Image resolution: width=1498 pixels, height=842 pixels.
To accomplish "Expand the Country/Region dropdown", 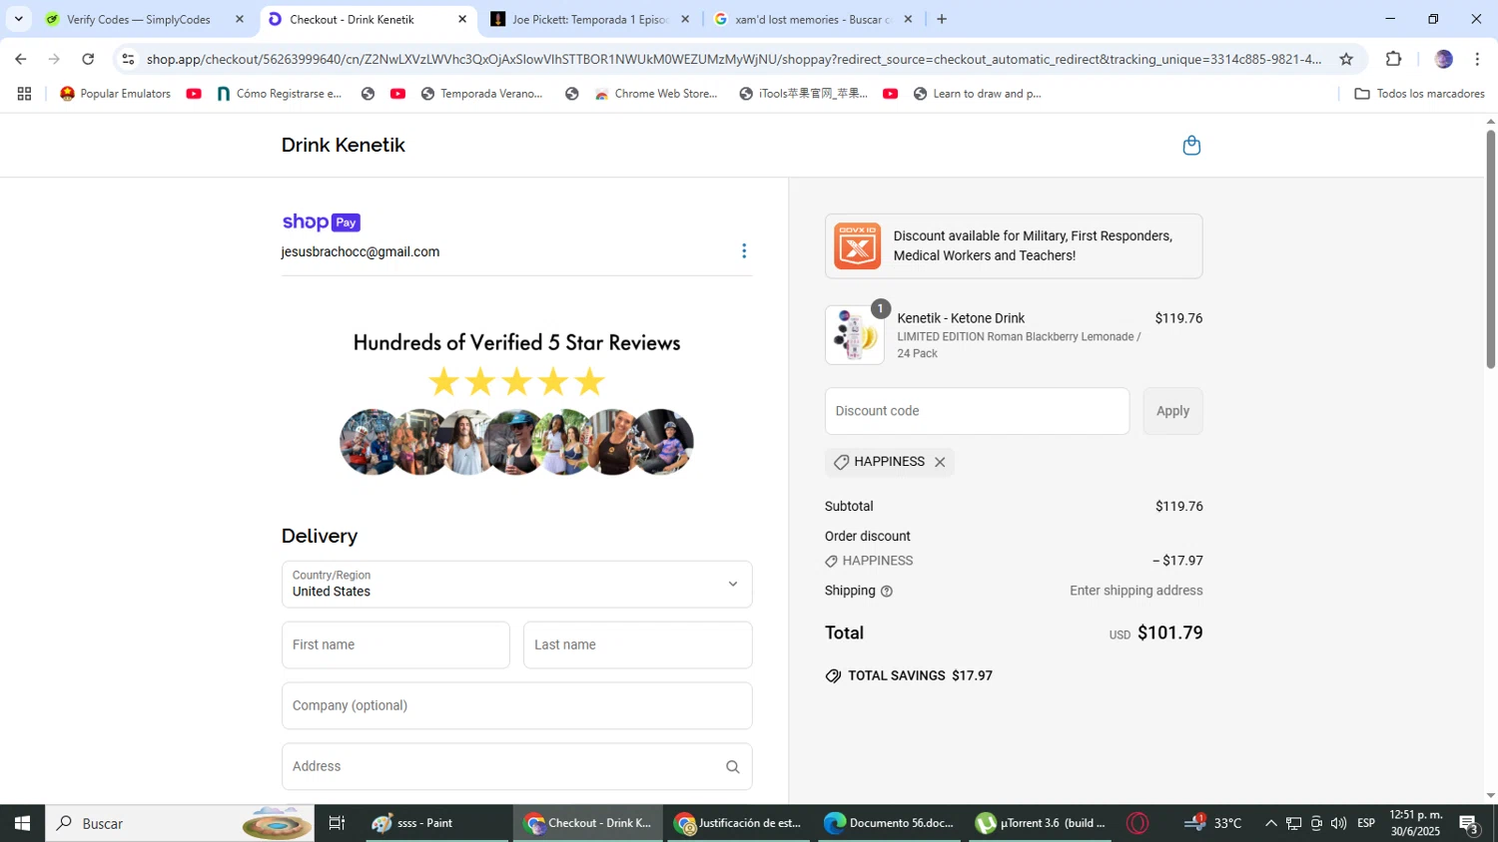I will (516, 584).
